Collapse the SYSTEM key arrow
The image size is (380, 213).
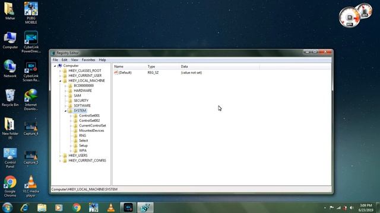coord(65,111)
